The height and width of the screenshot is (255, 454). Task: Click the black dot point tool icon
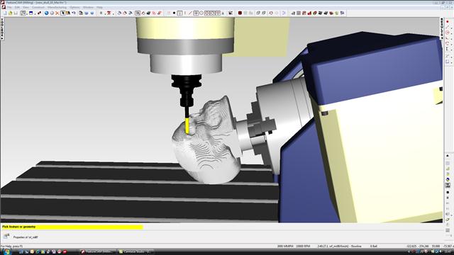pos(174,13)
